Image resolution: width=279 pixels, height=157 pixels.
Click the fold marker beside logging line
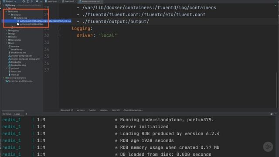[59, 28]
